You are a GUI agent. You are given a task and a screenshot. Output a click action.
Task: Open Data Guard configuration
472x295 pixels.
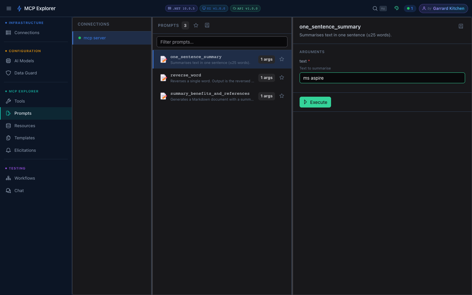(26, 73)
